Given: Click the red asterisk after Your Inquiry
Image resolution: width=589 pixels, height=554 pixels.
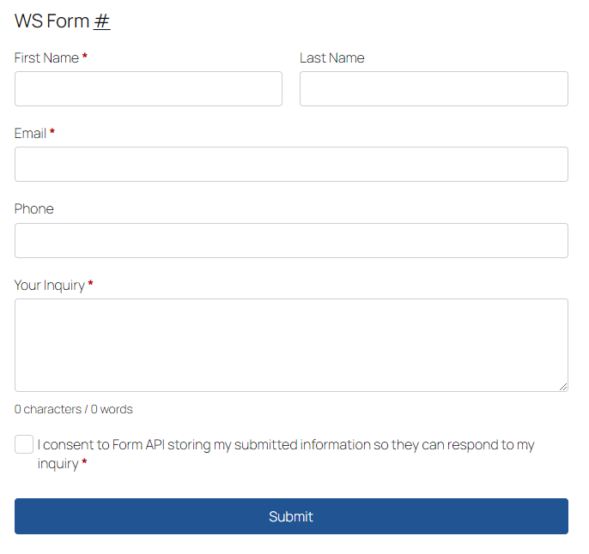Looking at the screenshot, I should [x=91, y=285].
